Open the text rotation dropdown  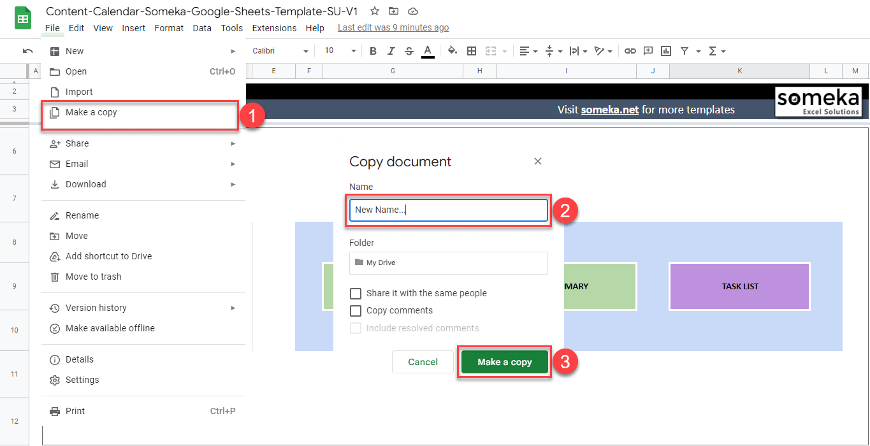603,51
